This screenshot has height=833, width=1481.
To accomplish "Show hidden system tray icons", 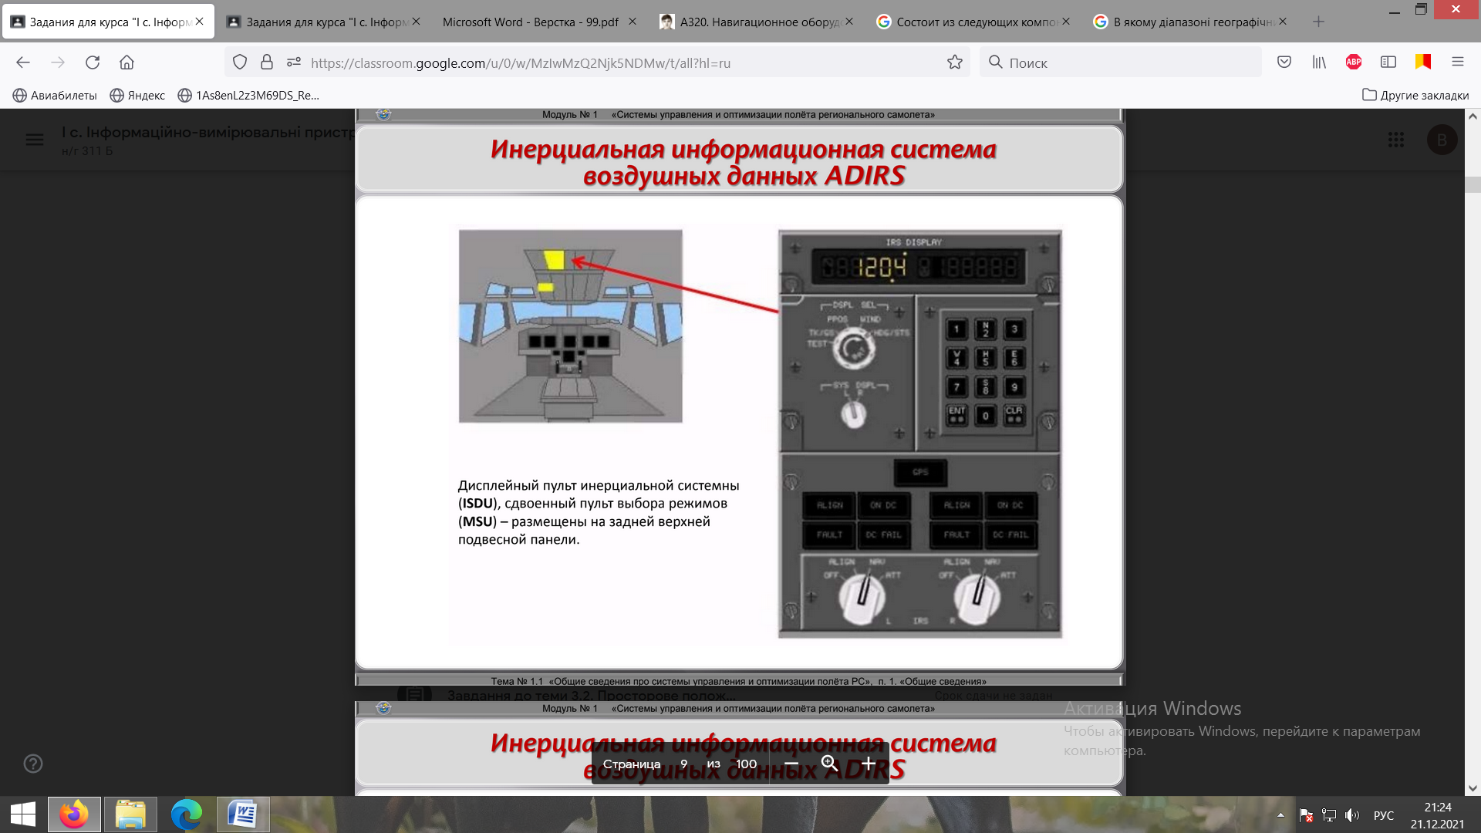I will (x=1280, y=815).
